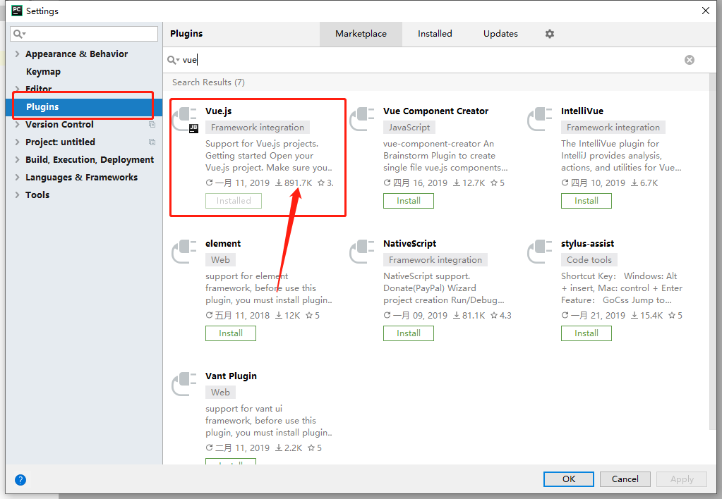
Task: Expand Appearance & Behavior section
Action: click(17, 54)
